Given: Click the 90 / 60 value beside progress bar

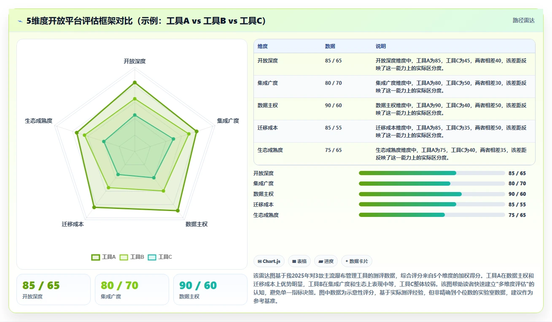Looking at the screenshot, I should (517, 194).
